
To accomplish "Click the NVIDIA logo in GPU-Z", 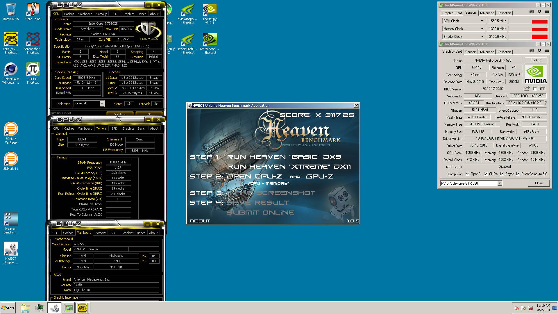I will click(536, 74).
